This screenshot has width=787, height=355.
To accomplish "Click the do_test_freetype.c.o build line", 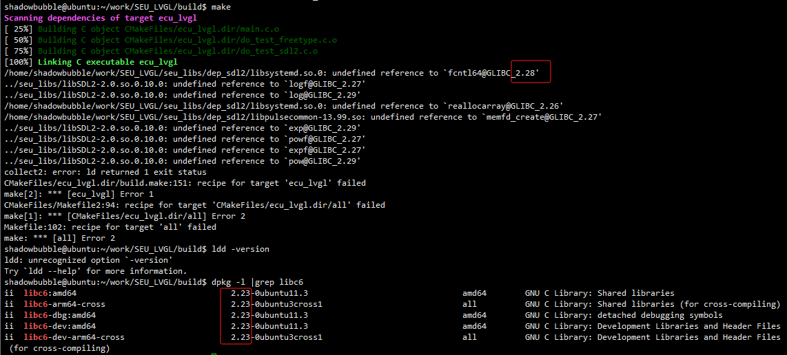I will [x=170, y=40].
